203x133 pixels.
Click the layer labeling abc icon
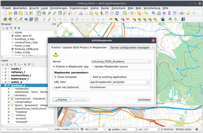pyautogui.click(x=111, y=19)
